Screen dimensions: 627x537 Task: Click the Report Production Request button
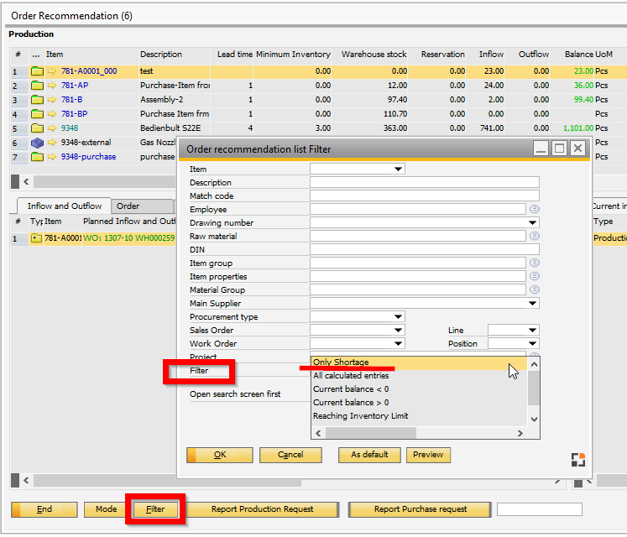262,509
